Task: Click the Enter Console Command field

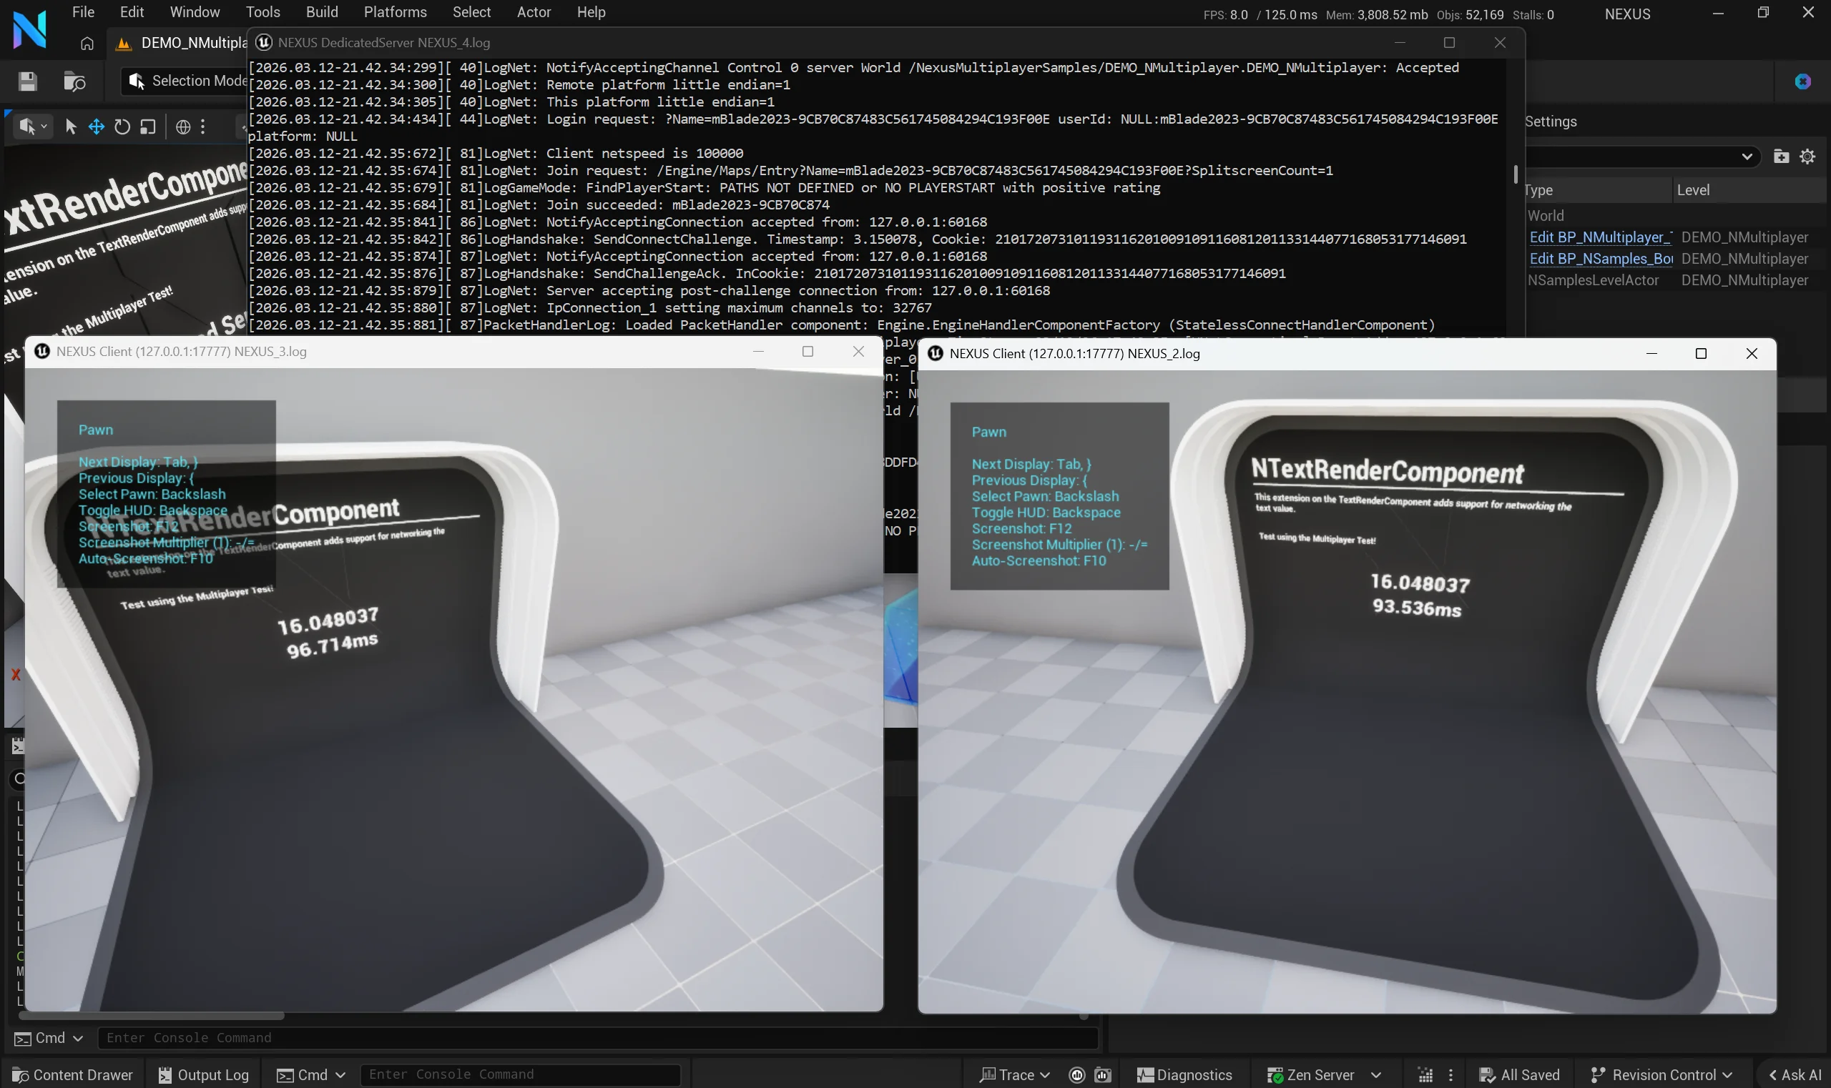Action: tap(521, 1074)
